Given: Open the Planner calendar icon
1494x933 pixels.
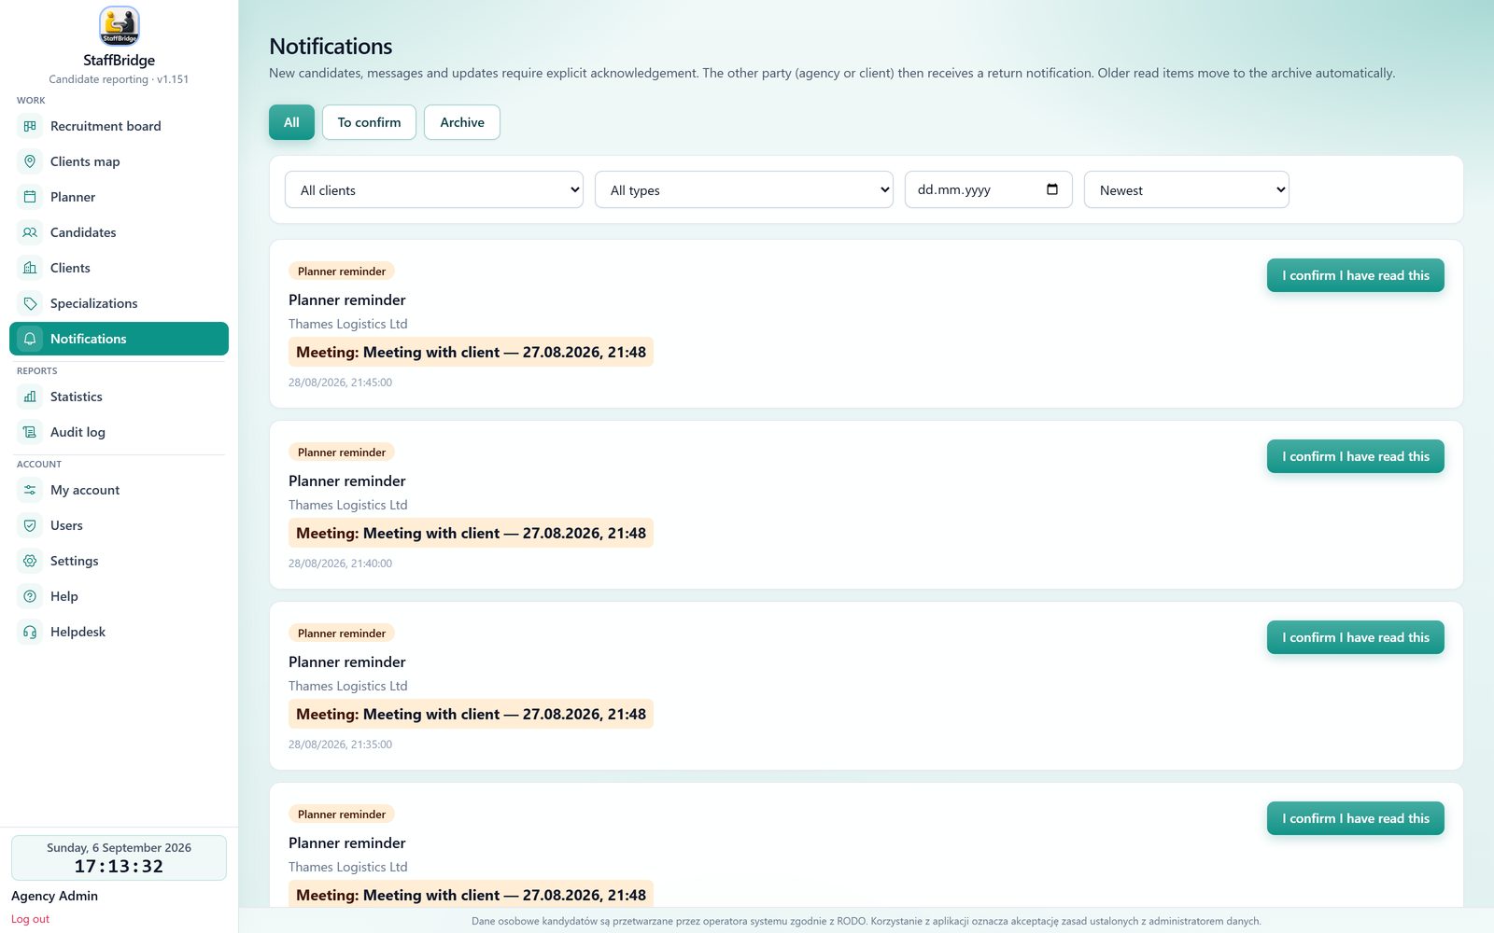Looking at the screenshot, I should (30, 197).
